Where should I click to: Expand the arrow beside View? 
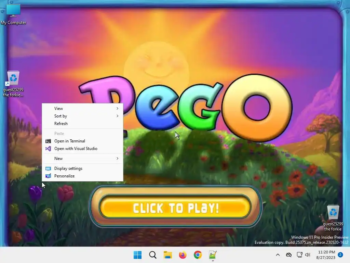[118, 109]
